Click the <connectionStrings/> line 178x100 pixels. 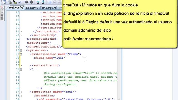(44, 46)
